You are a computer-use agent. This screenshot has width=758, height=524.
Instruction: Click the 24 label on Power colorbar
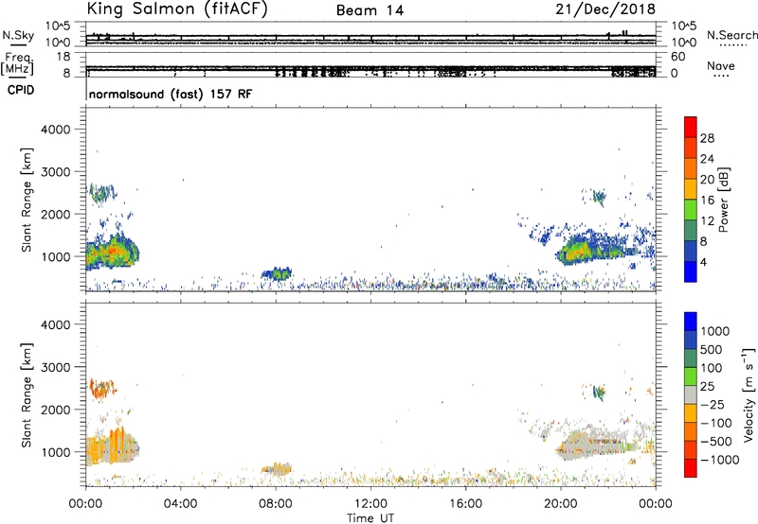[707, 159]
